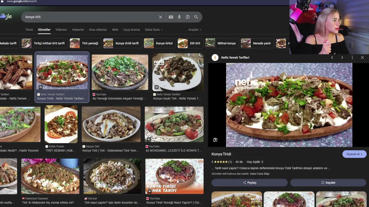Open the Hakimiyet Gazetesi tirit thumbnail

(x=50, y=176)
